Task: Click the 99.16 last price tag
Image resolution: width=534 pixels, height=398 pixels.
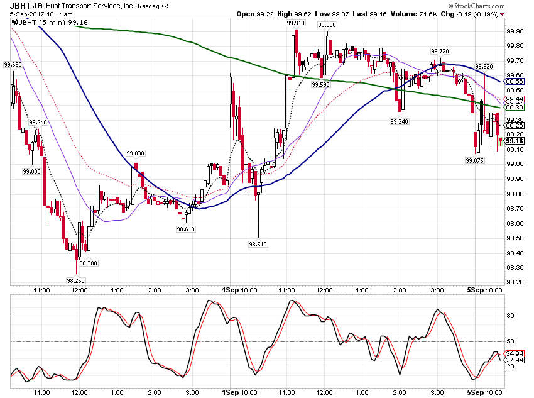Action: [515, 141]
